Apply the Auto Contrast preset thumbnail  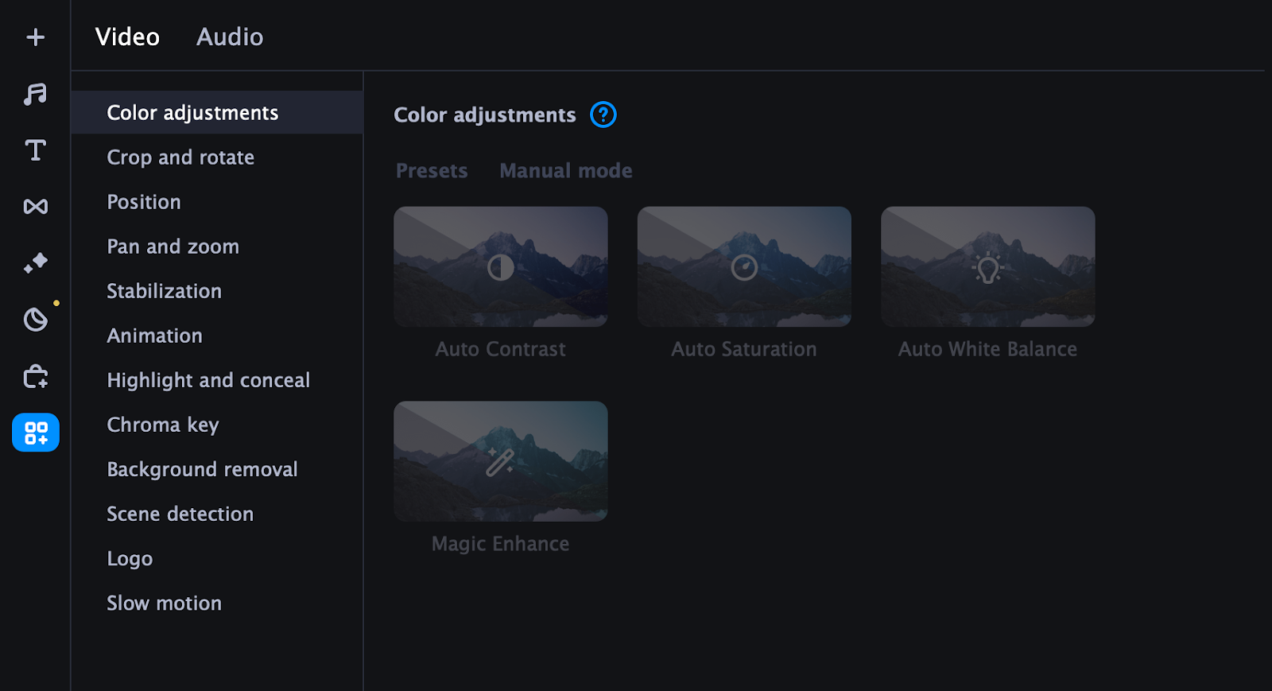pyautogui.click(x=501, y=266)
